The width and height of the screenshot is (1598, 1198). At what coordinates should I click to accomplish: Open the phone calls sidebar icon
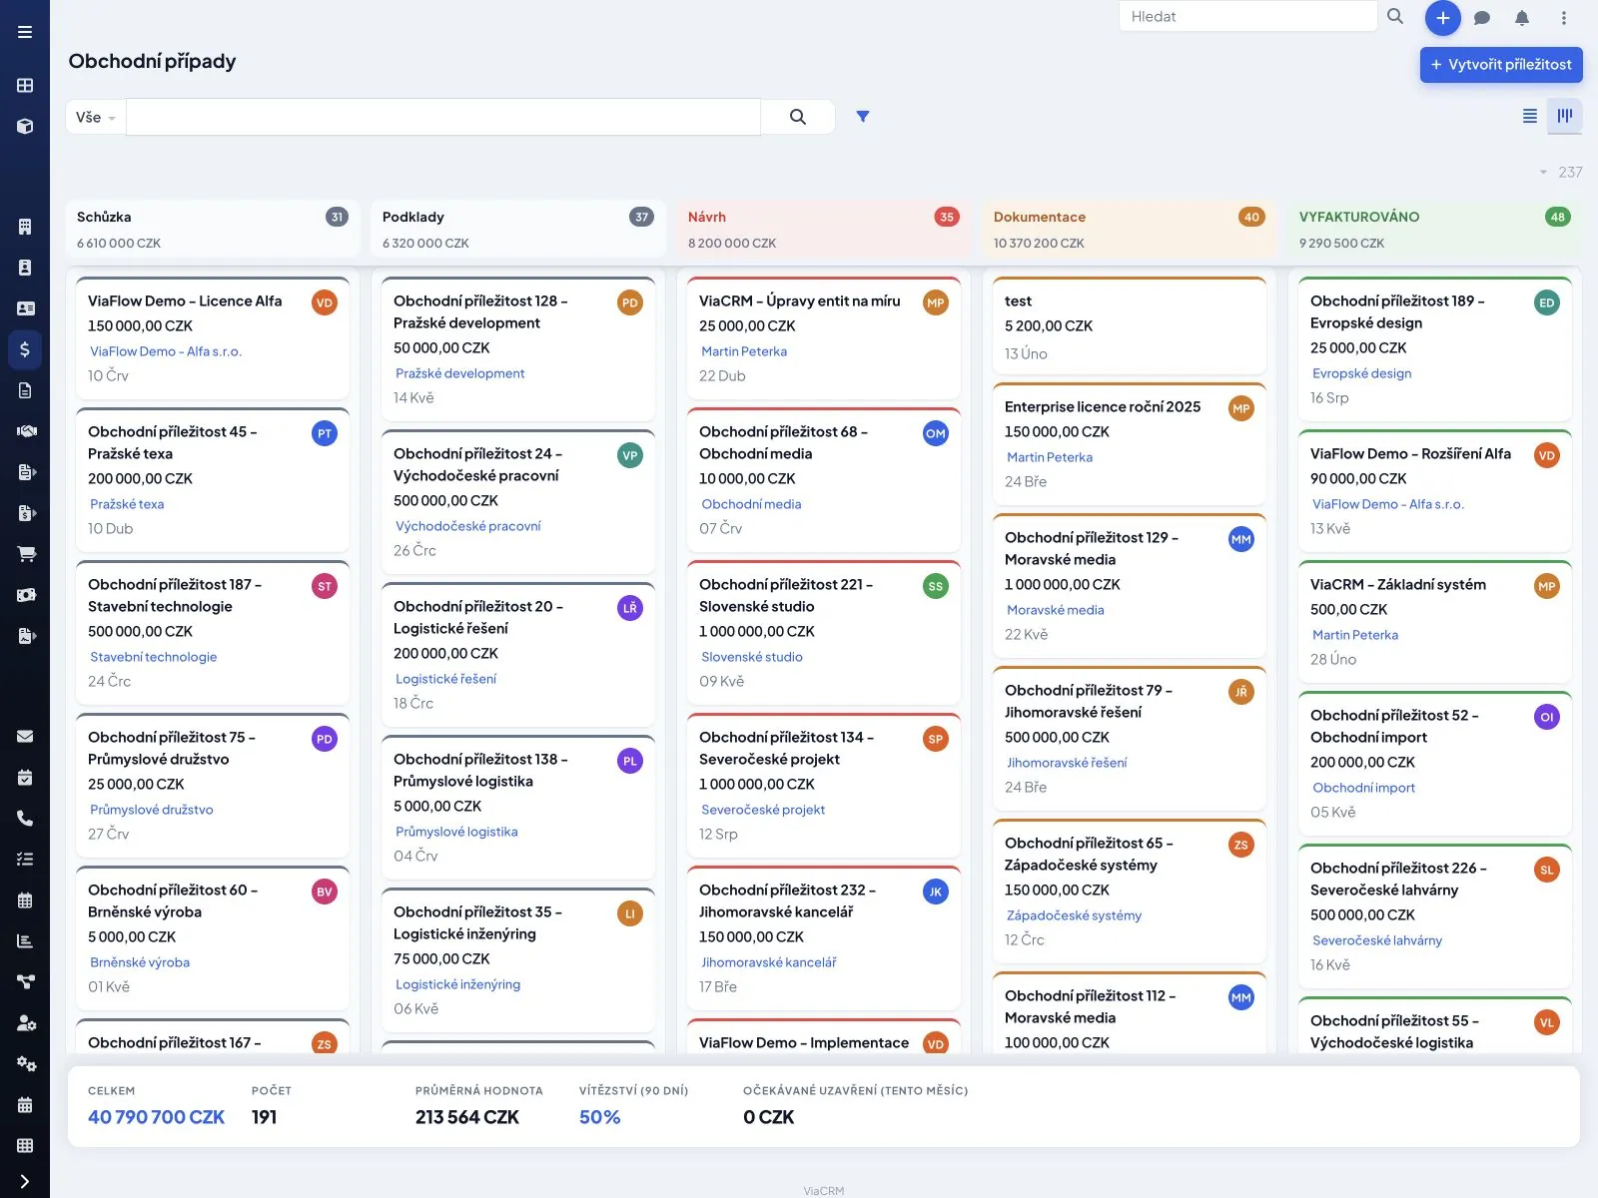(25, 819)
